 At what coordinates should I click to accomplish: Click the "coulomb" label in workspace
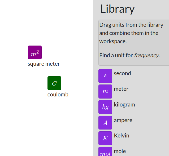click(58, 95)
